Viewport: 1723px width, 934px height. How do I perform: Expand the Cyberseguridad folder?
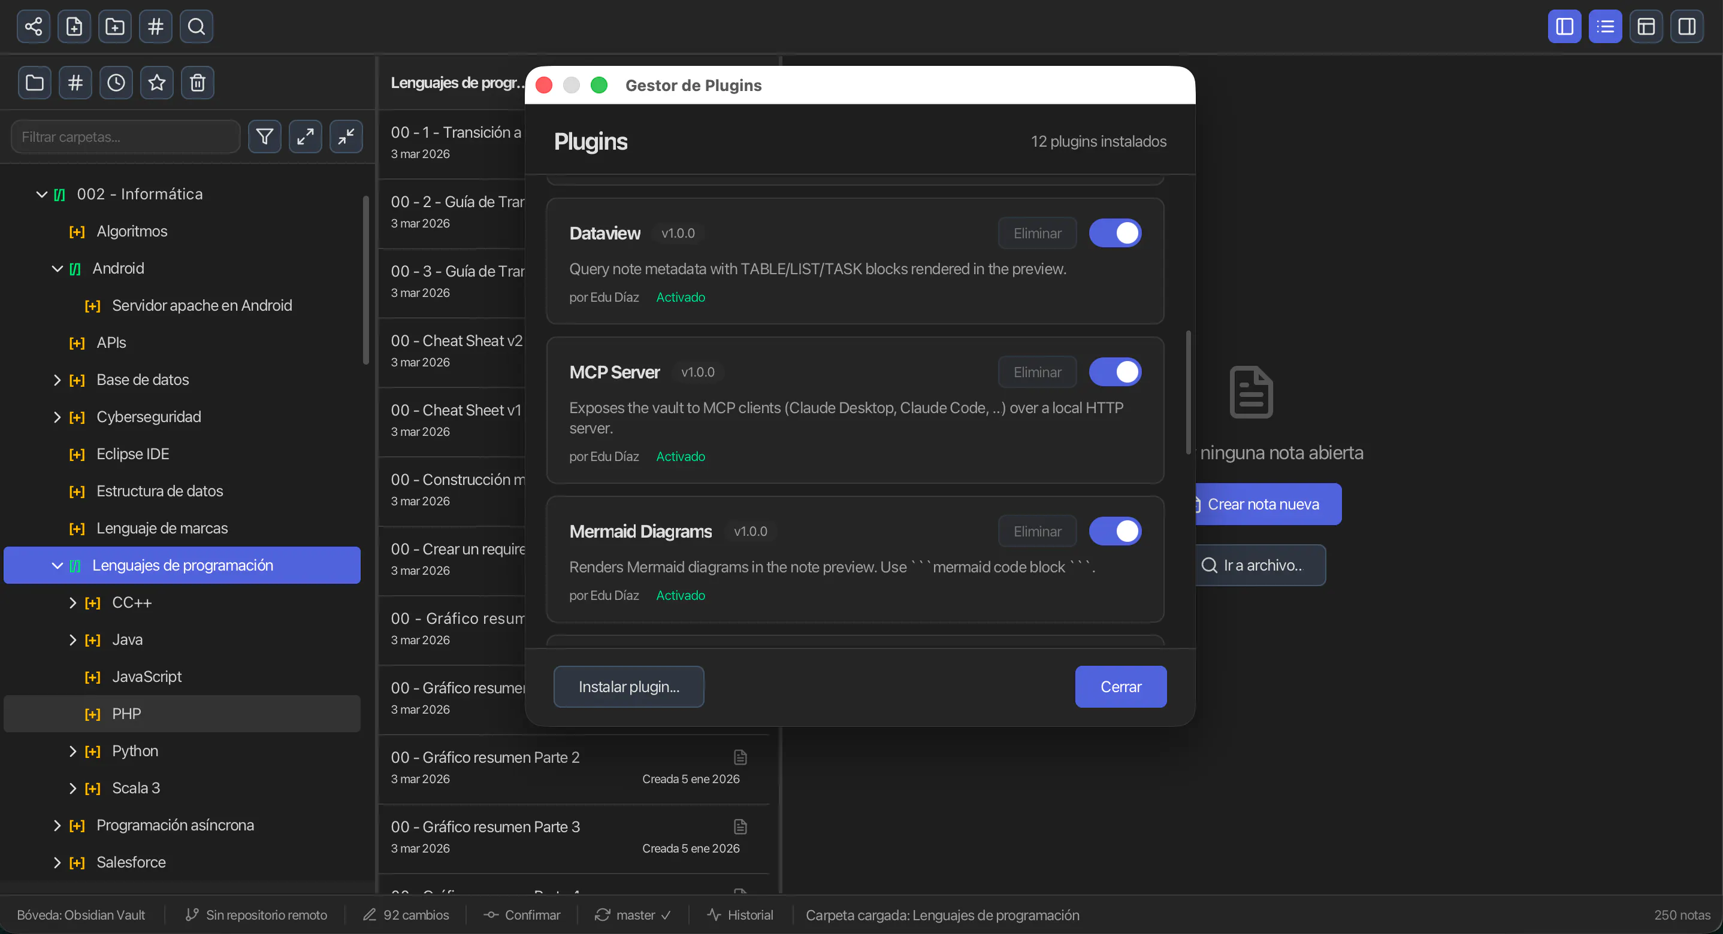click(58, 417)
